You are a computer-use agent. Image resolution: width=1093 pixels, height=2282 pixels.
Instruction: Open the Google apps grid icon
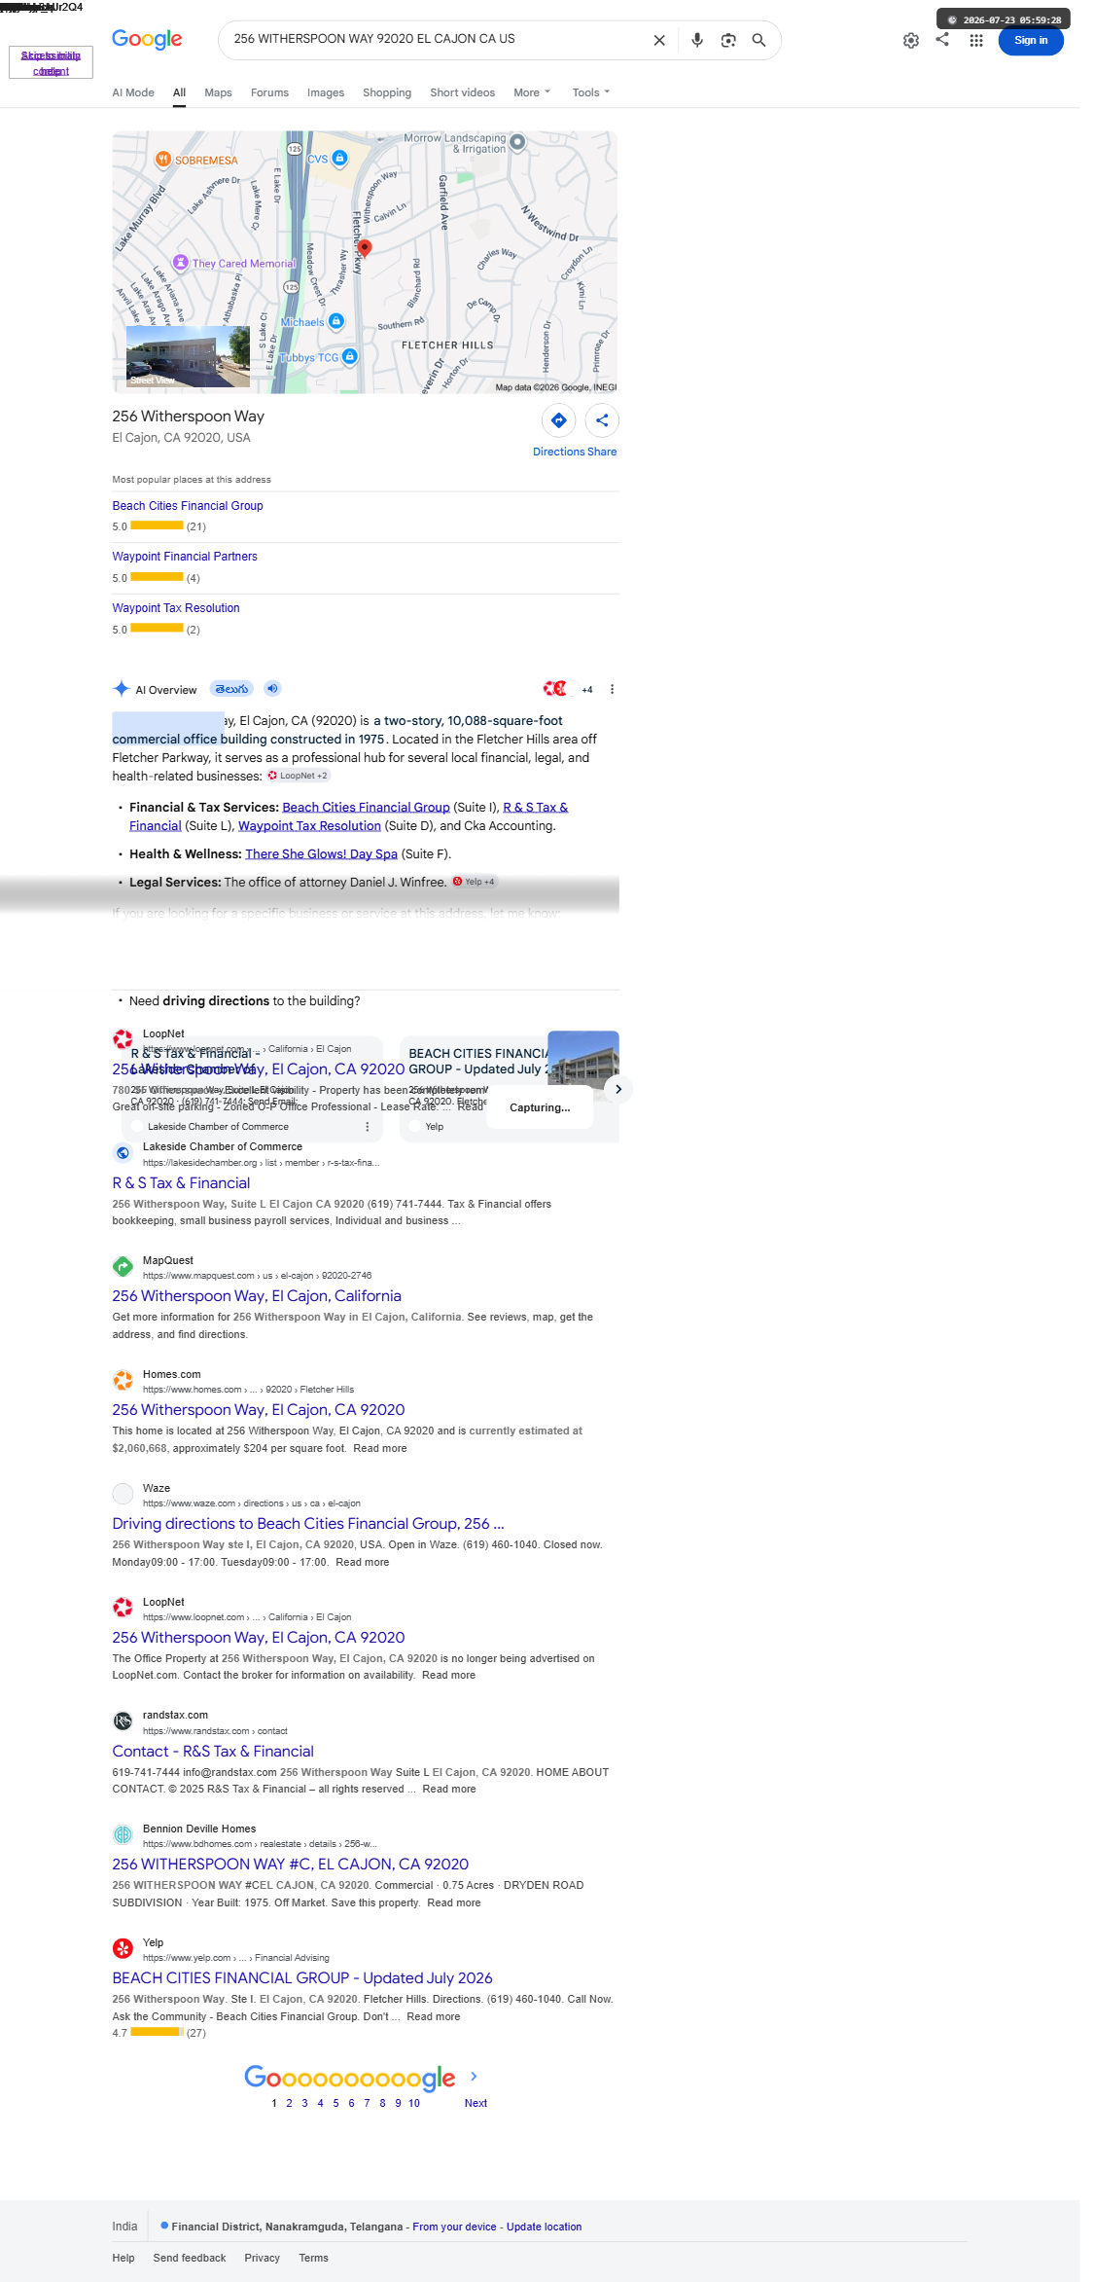(x=976, y=40)
